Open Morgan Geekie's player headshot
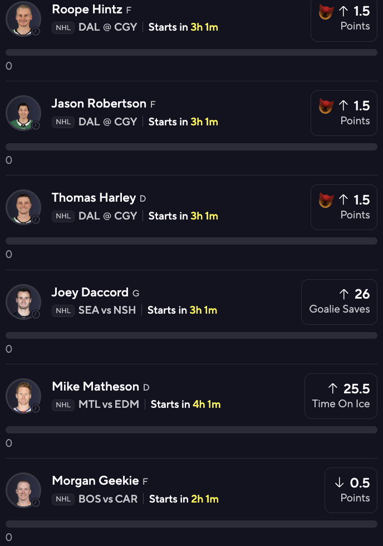 coord(23,490)
